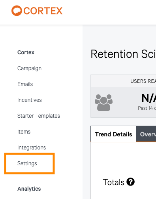Viewport: 156px width, 199px height.
Task: Click the N/A users reached value
Action: [x=149, y=98]
